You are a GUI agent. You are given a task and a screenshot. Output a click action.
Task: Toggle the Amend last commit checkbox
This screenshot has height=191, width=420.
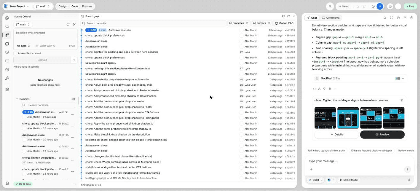coord(15,53)
